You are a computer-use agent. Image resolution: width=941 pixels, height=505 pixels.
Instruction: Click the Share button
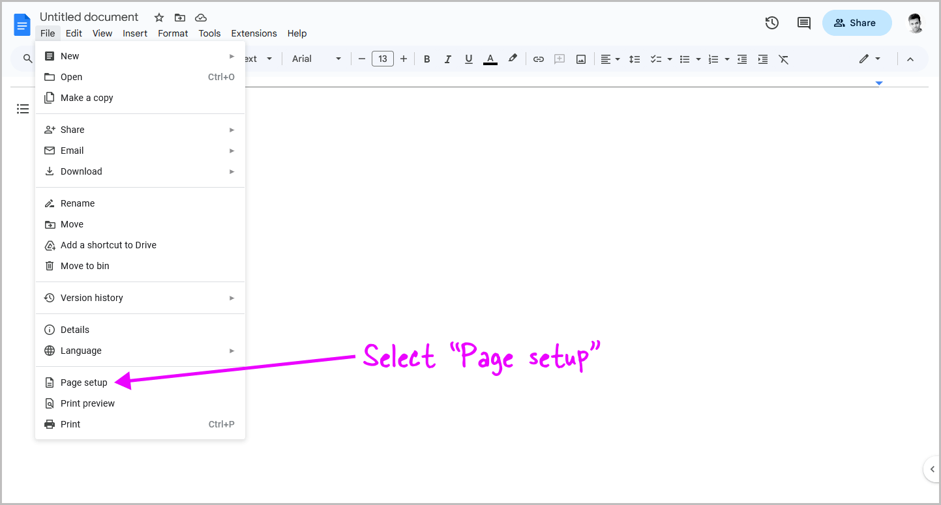pyautogui.click(x=856, y=22)
